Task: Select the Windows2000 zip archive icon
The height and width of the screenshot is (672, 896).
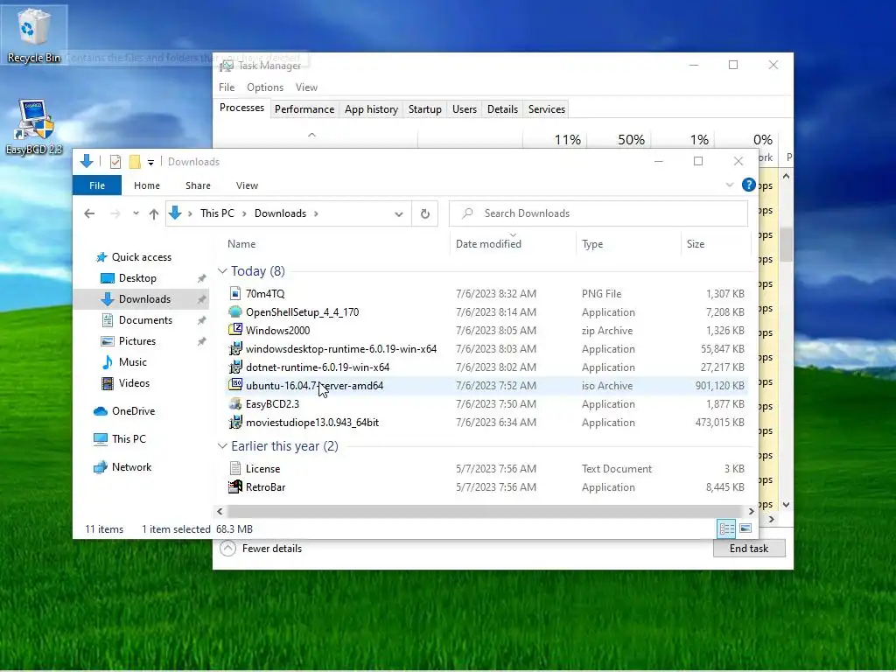Action: (234, 330)
